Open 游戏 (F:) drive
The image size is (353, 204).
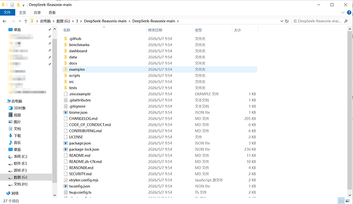tap(17, 170)
